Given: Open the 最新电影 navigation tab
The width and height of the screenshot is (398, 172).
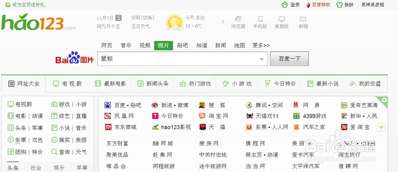Looking at the screenshot, I should [x=109, y=83].
